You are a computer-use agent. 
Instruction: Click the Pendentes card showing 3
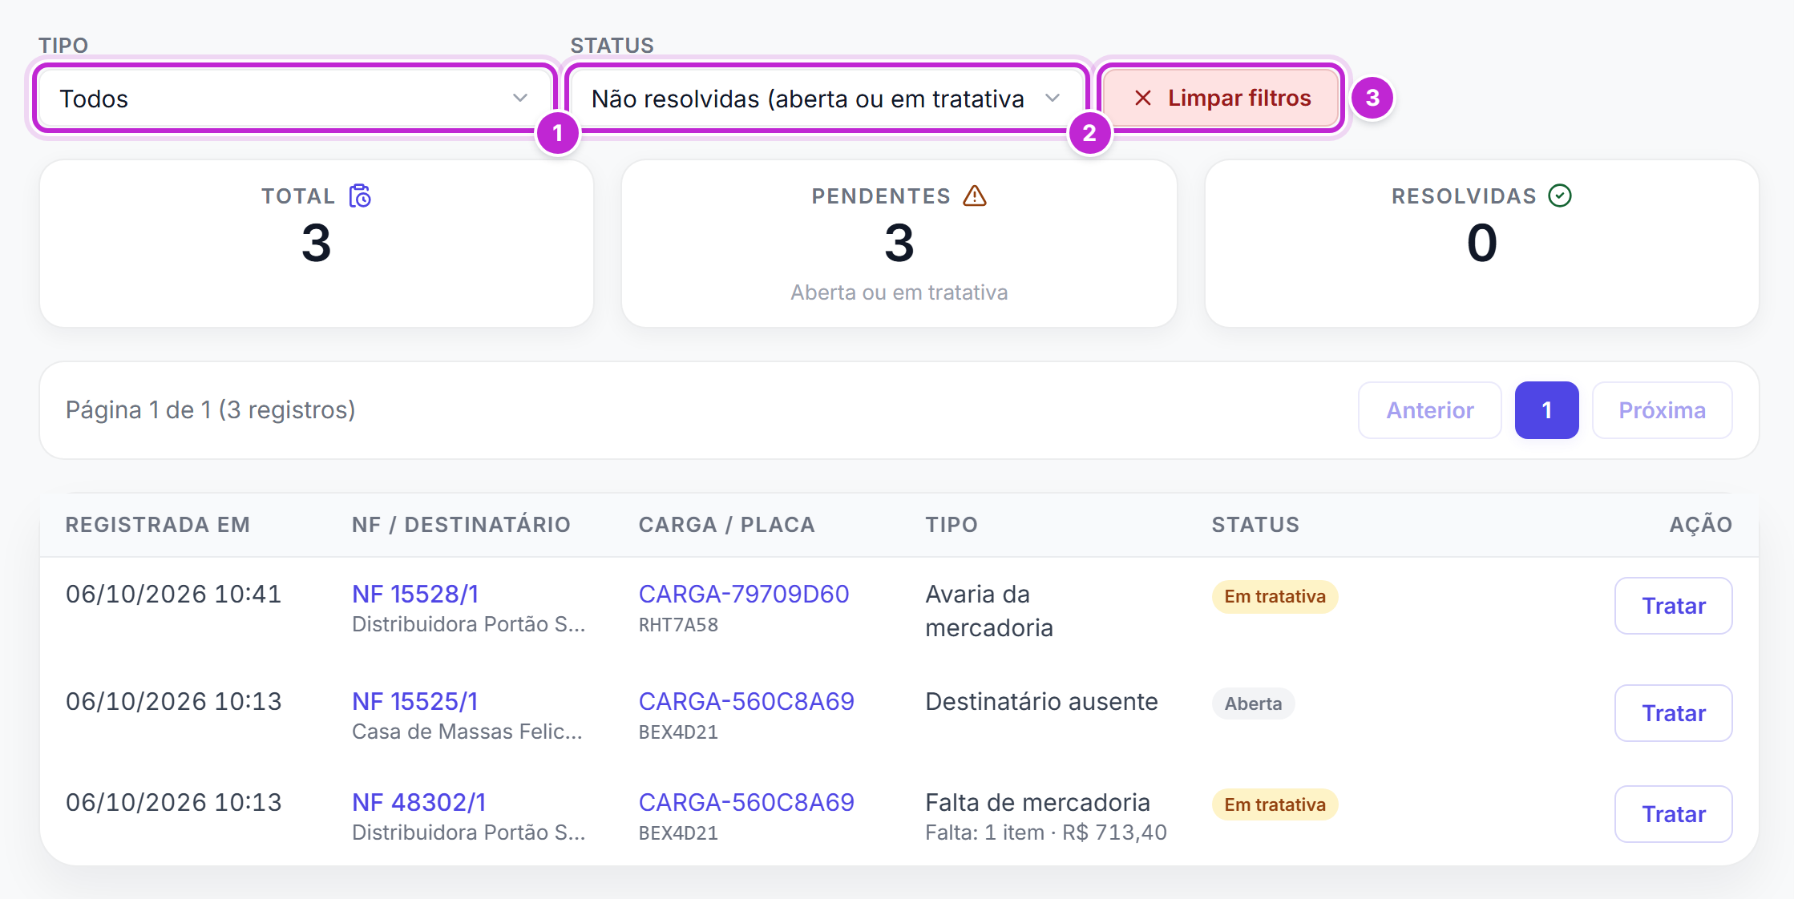coord(899,244)
